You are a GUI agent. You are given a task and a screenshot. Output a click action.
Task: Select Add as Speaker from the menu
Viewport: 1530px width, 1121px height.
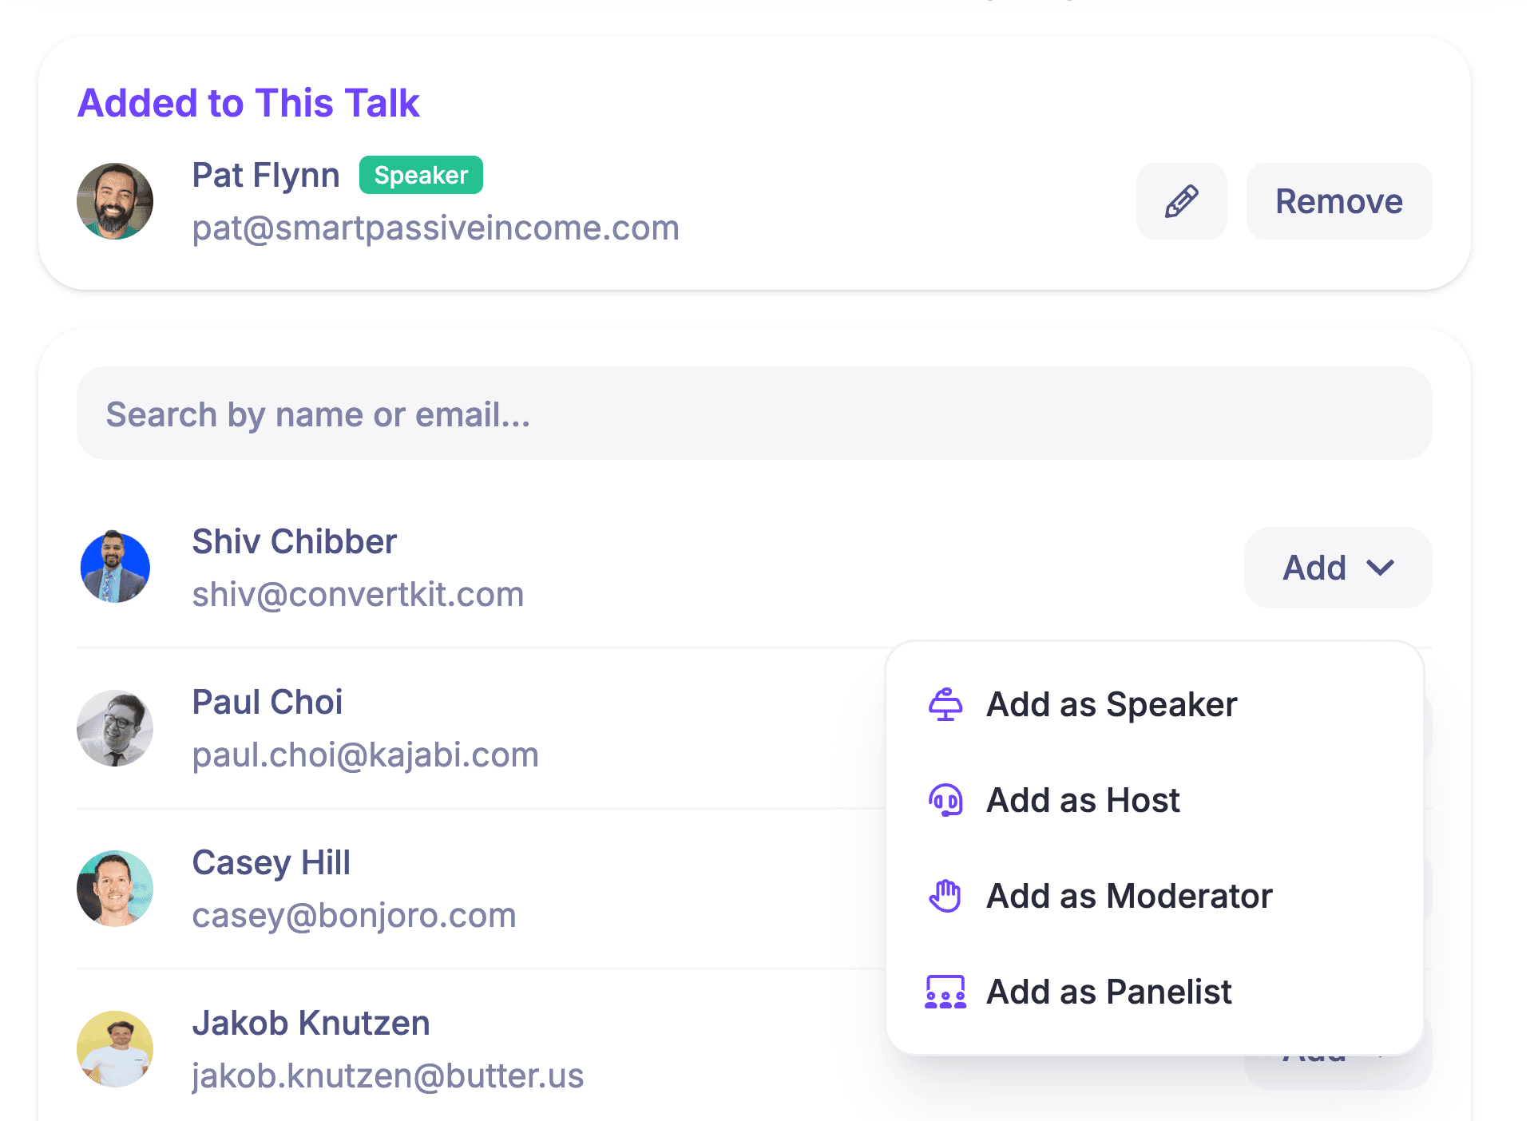1112,704
